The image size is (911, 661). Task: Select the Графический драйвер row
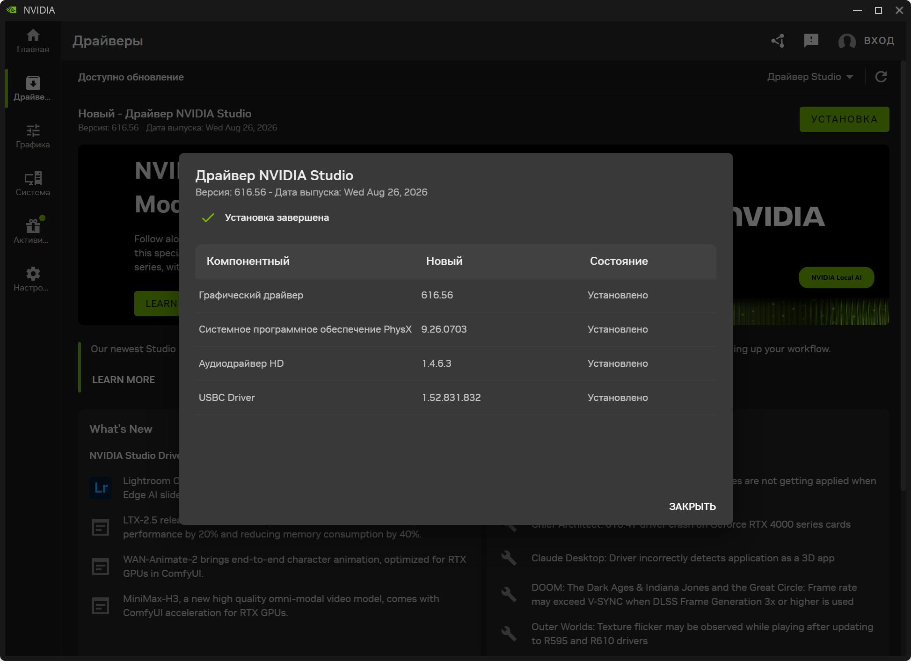pyautogui.click(x=456, y=295)
